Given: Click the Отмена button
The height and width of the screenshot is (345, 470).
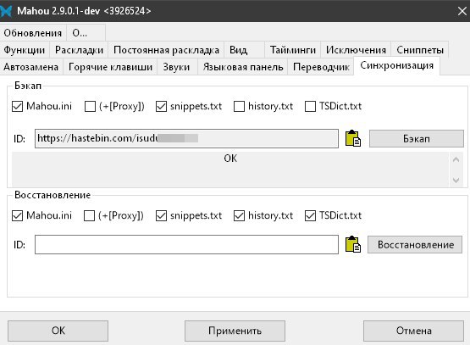Looking at the screenshot, I should (x=413, y=331).
